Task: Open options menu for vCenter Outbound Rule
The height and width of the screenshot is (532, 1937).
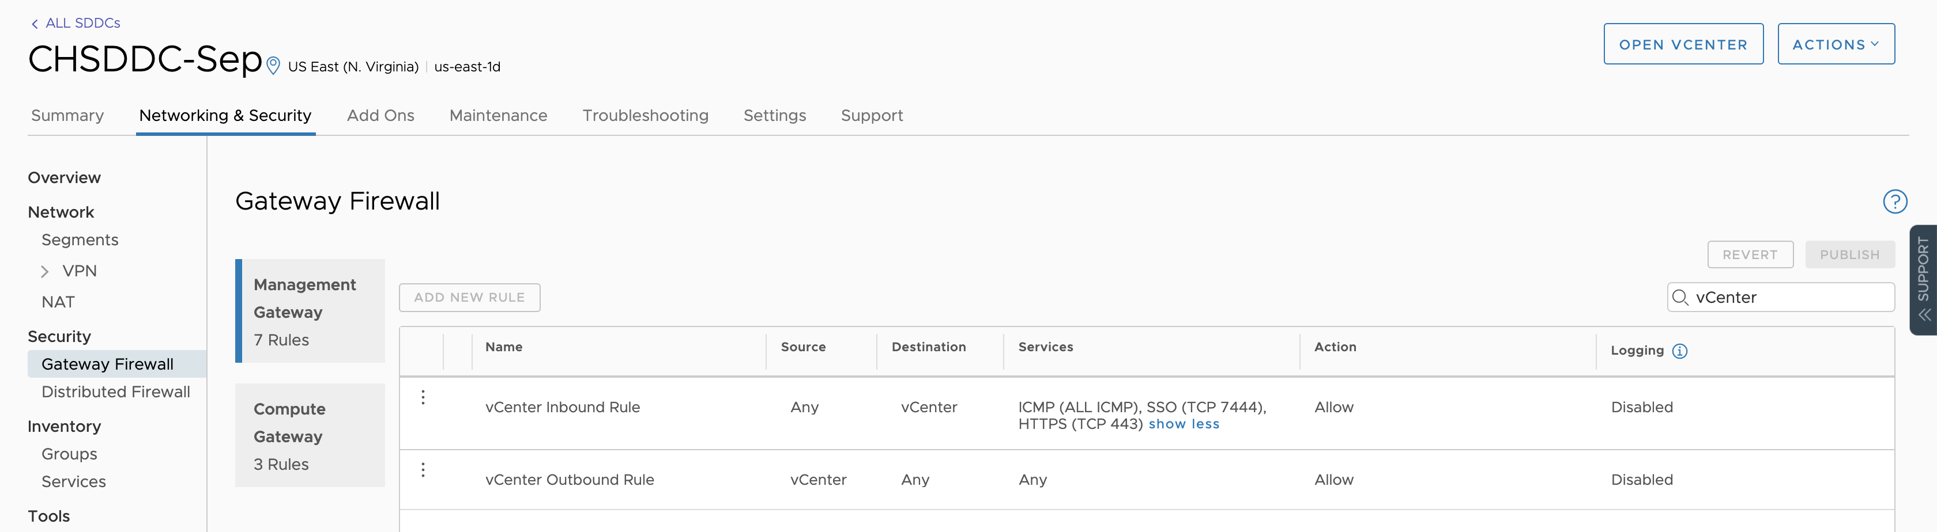Action: pos(423,469)
